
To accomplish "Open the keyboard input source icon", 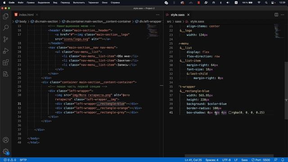I will point(236,3).
